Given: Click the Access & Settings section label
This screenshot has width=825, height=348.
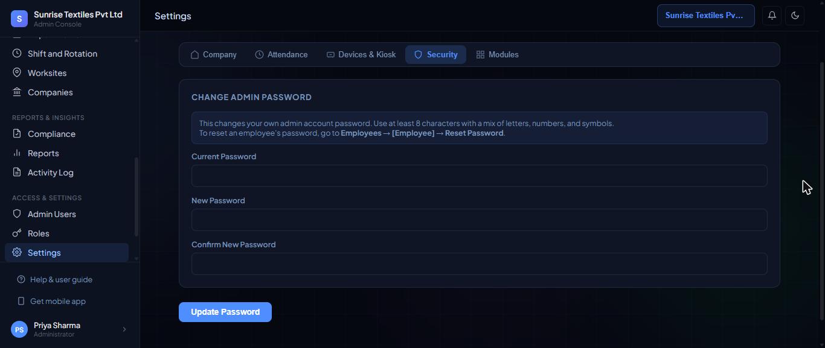Looking at the screenshot, I should point(47,198).
